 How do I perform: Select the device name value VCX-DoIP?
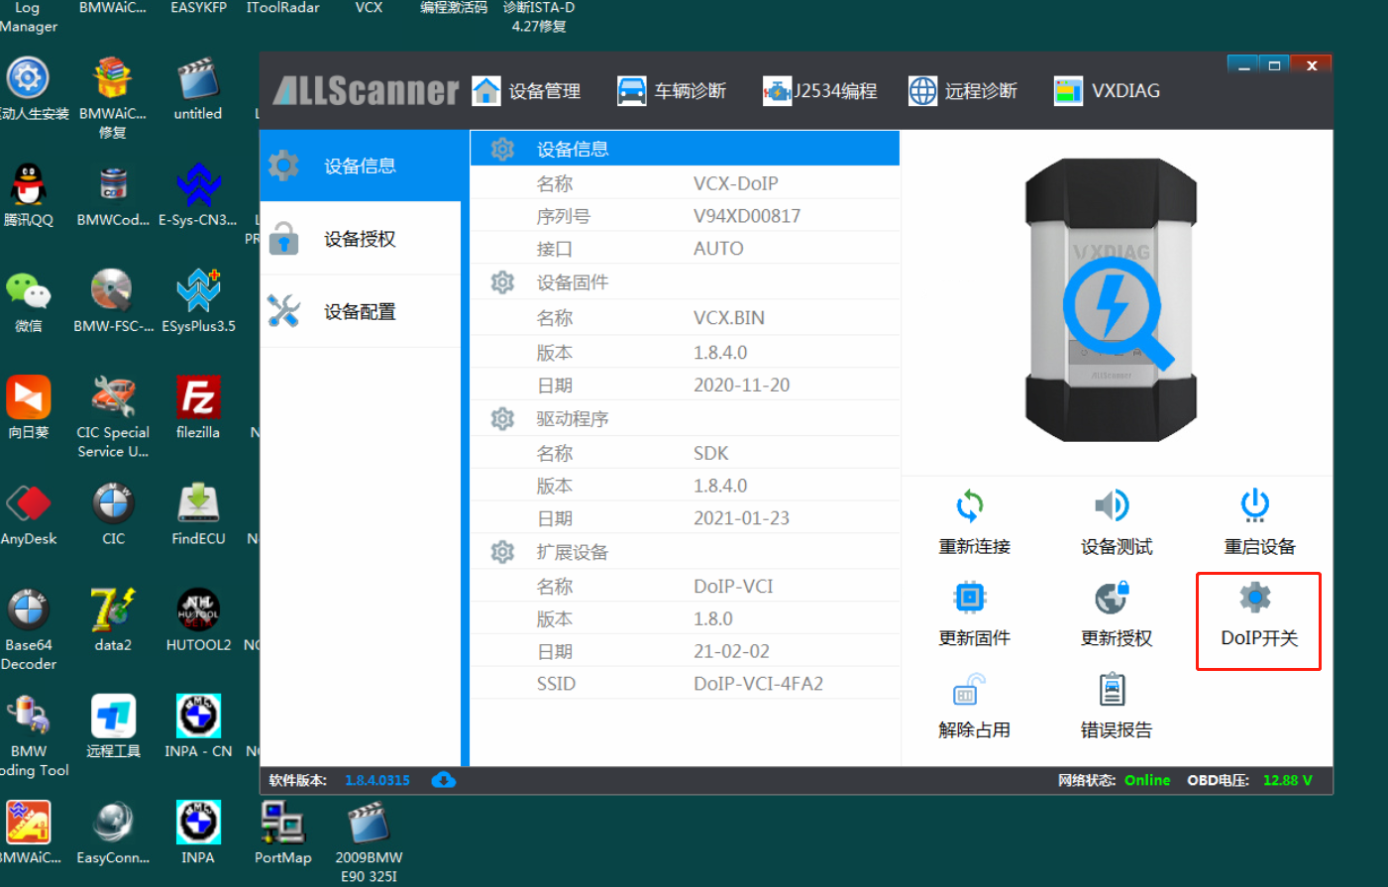click(x=736, y=183)
